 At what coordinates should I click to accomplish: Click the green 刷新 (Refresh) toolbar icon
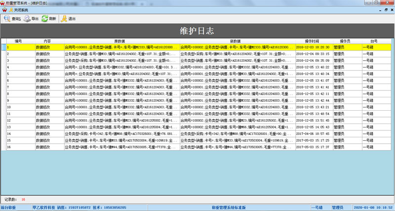48,19
